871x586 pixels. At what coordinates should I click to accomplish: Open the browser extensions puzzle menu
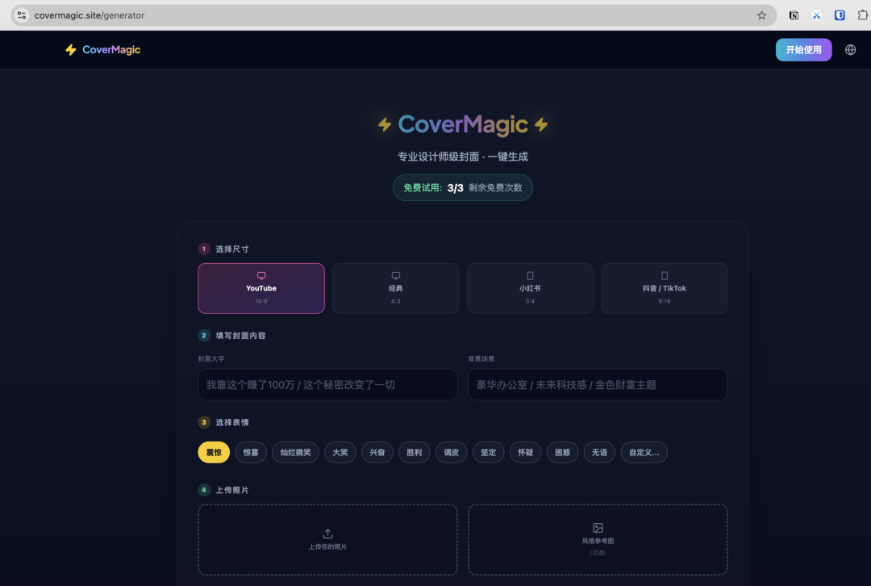coord(862,15)
